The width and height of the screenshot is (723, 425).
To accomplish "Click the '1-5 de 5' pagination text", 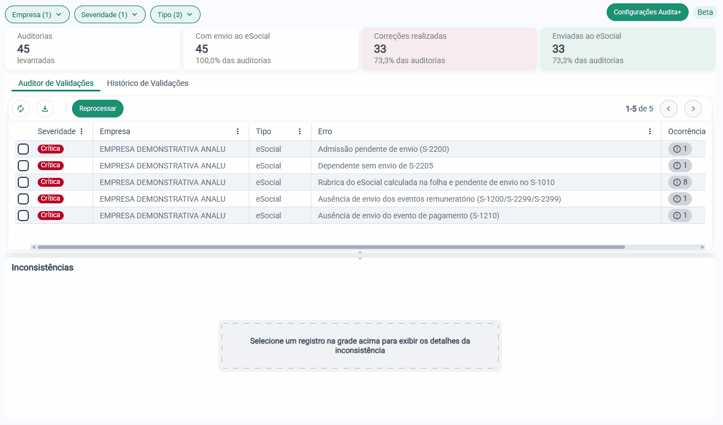I will point(639,109).
